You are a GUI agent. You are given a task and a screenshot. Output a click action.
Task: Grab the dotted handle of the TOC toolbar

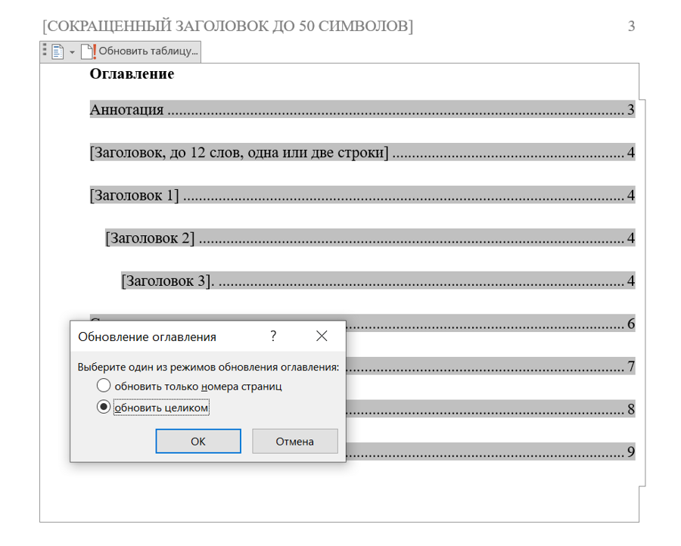(x=45, y=49)
